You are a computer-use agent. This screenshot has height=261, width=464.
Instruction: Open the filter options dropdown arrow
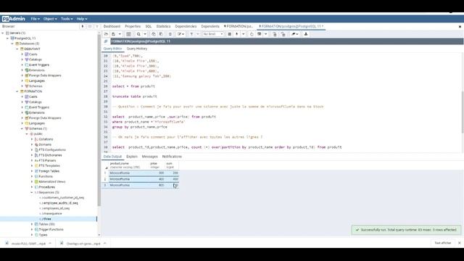[x=198, y=34]
